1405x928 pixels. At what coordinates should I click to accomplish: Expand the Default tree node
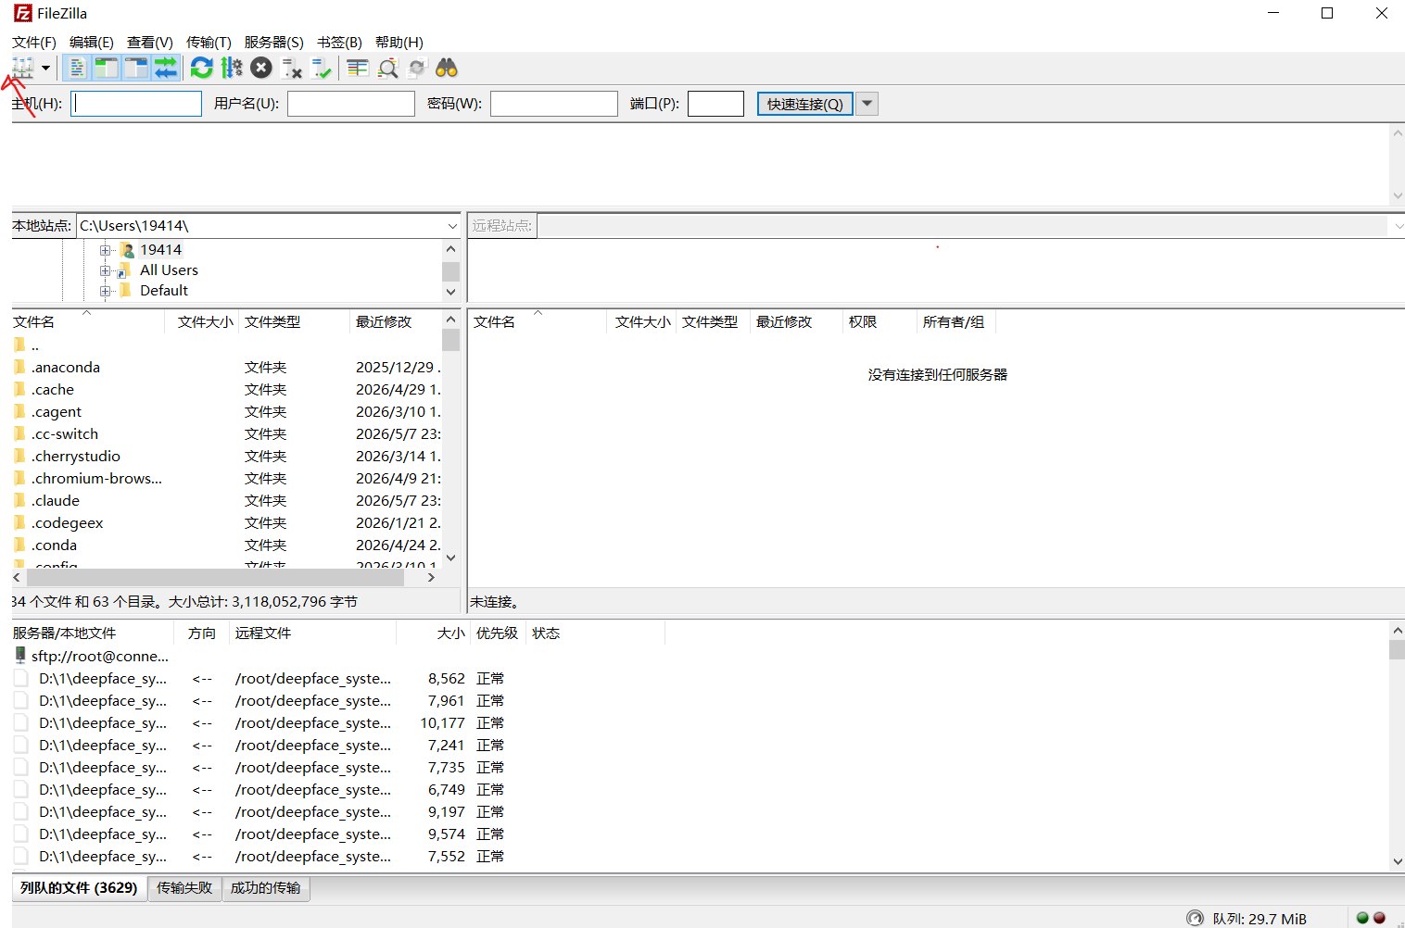[106, 291]
